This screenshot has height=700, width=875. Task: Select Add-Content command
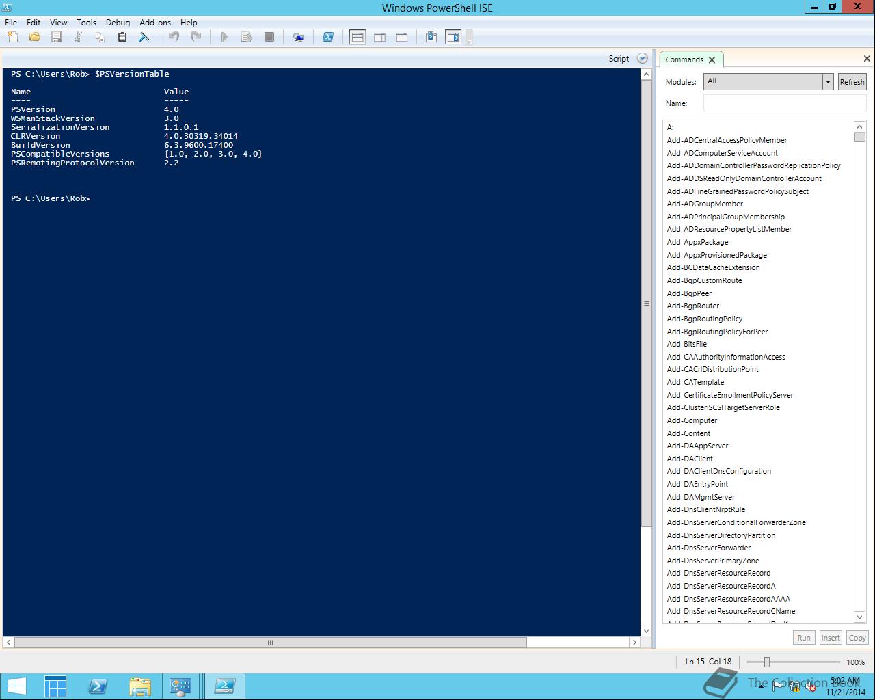tap(688, 433)
